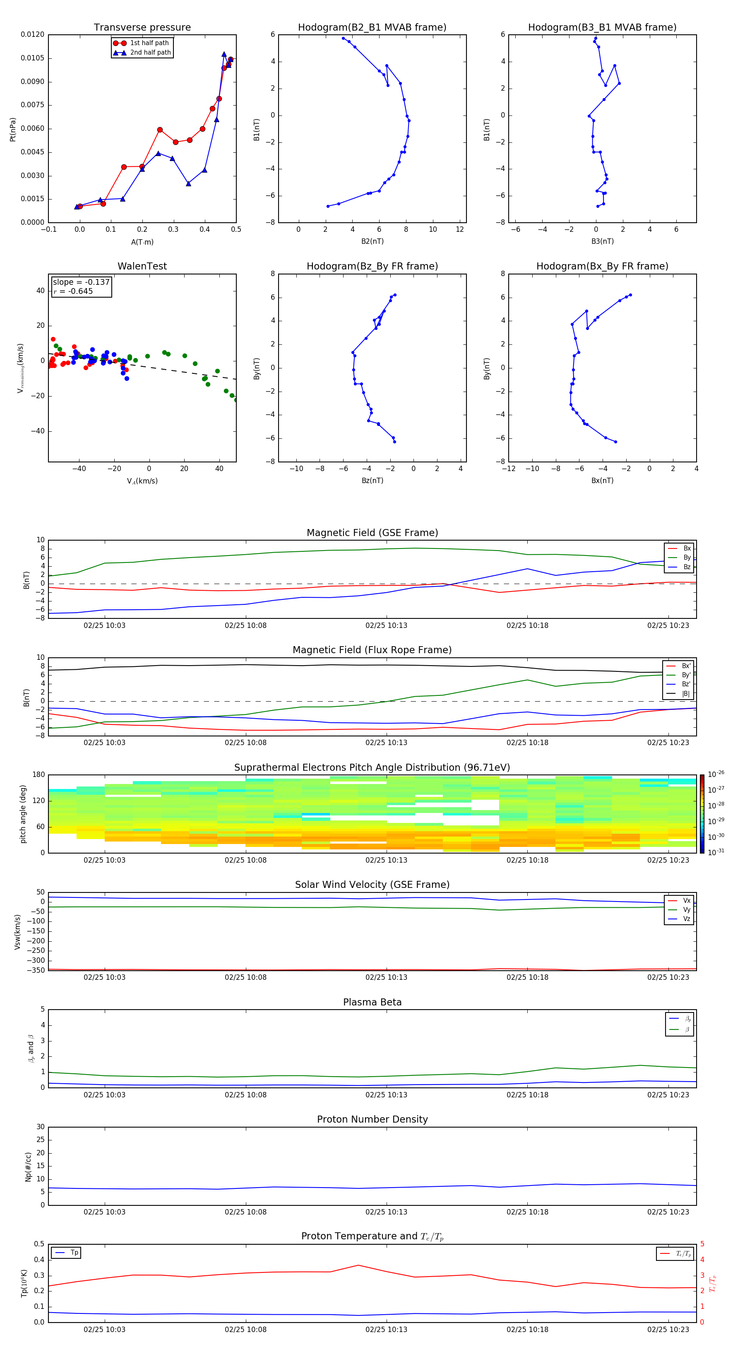Image resolution: width=745 pixels, height=1366 pixels.
Task: Click the Suprathermal Electrons Pitch Angle Distribution title
Action: (372, 768)
